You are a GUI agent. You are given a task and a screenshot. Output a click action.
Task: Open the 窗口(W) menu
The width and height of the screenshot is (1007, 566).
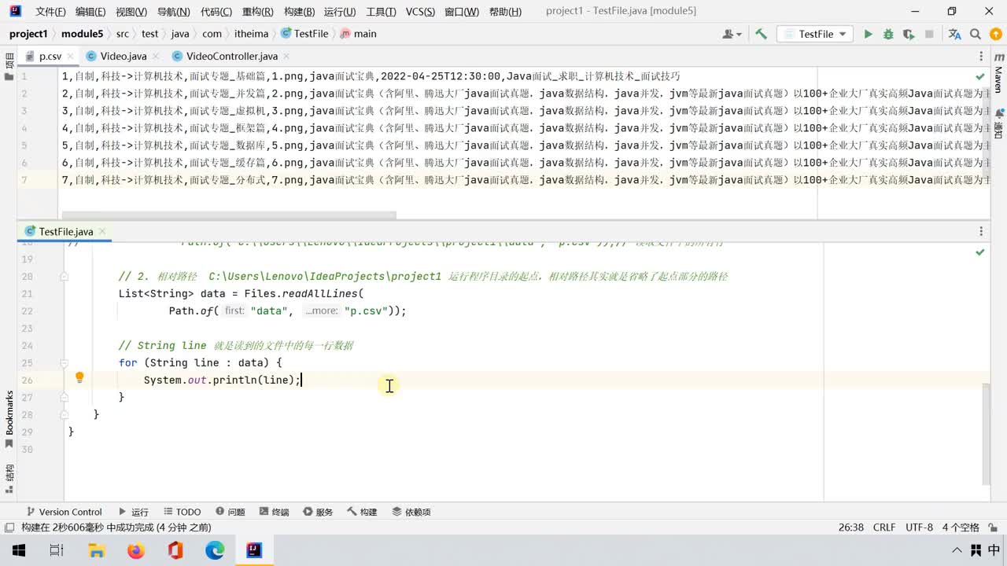coord(462,12)
